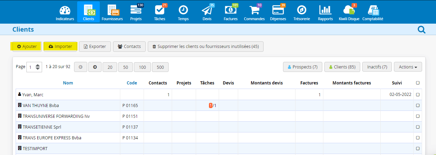This screenshot has width=436, height=155.
Task: Expand the Actions dropdown menu
Action: pyautogui.click(x=408, y=67)
